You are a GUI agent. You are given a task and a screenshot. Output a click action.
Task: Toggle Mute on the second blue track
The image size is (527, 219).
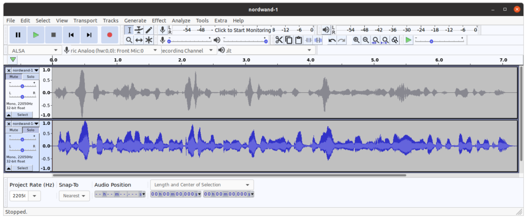click(14, 130)
